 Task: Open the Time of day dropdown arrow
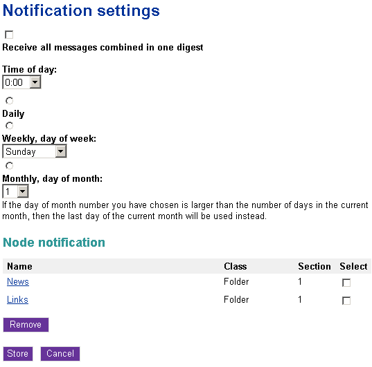click(35, 82)
